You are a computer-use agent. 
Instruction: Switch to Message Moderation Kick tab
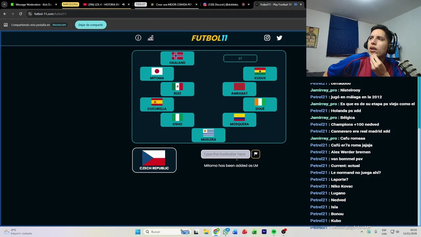31,5
